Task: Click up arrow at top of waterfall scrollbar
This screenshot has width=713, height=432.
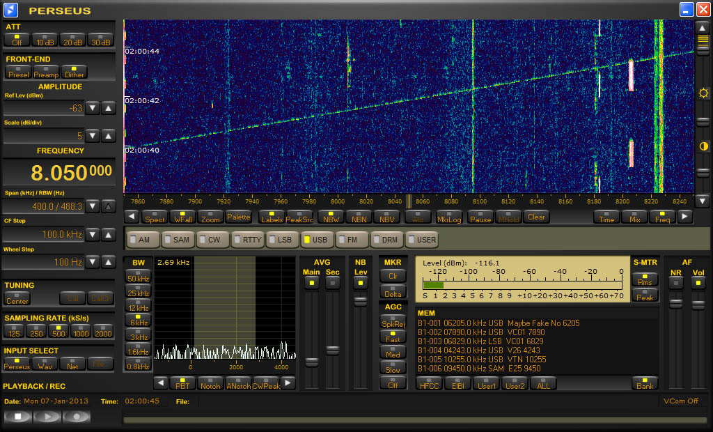Action: click(x=703, y=28)
